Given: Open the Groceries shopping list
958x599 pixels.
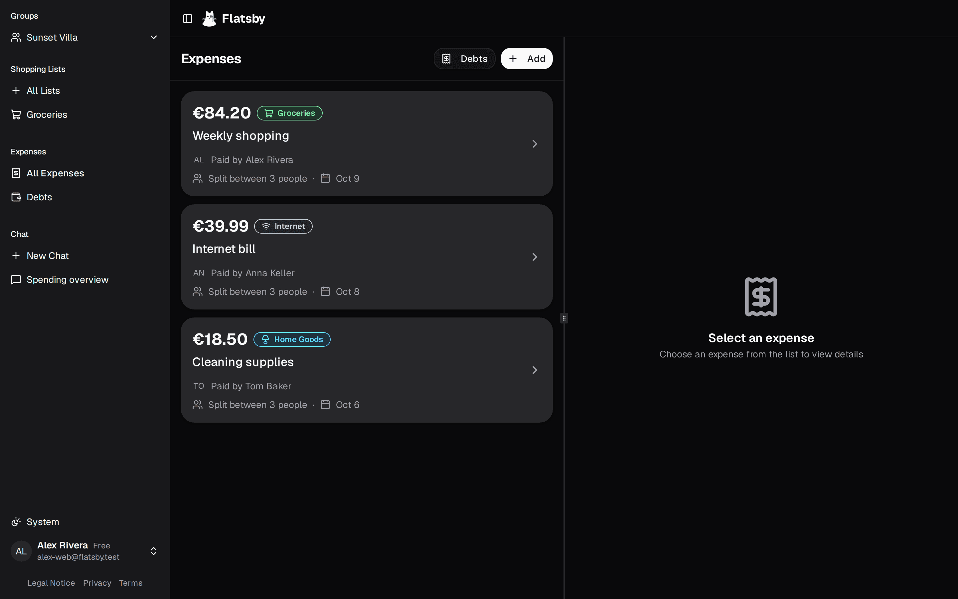Looking at the screenshot, I should click(85, 114).
